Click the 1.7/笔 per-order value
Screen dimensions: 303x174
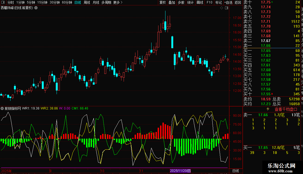click(x=279, y=115)
